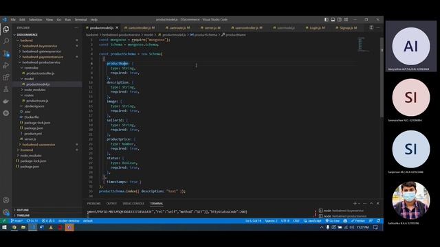440x247 pixels.
Task: Switch to the Problems panel tab
Action: [x=93, y=203]
